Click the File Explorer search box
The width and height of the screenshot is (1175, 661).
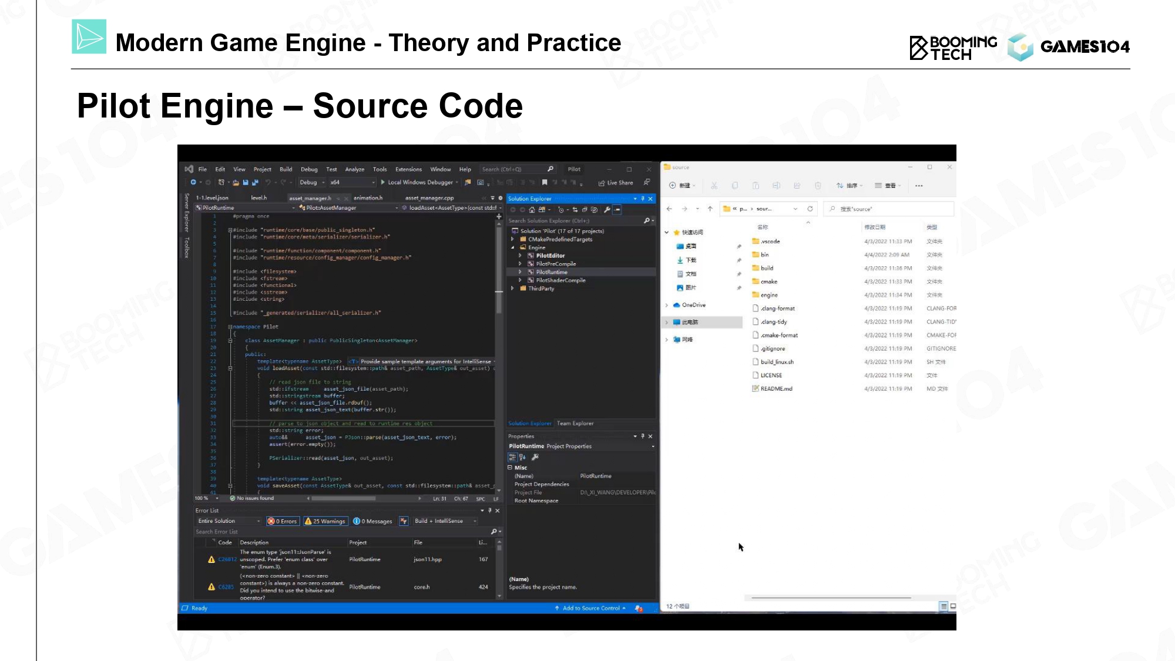[888, 209]
